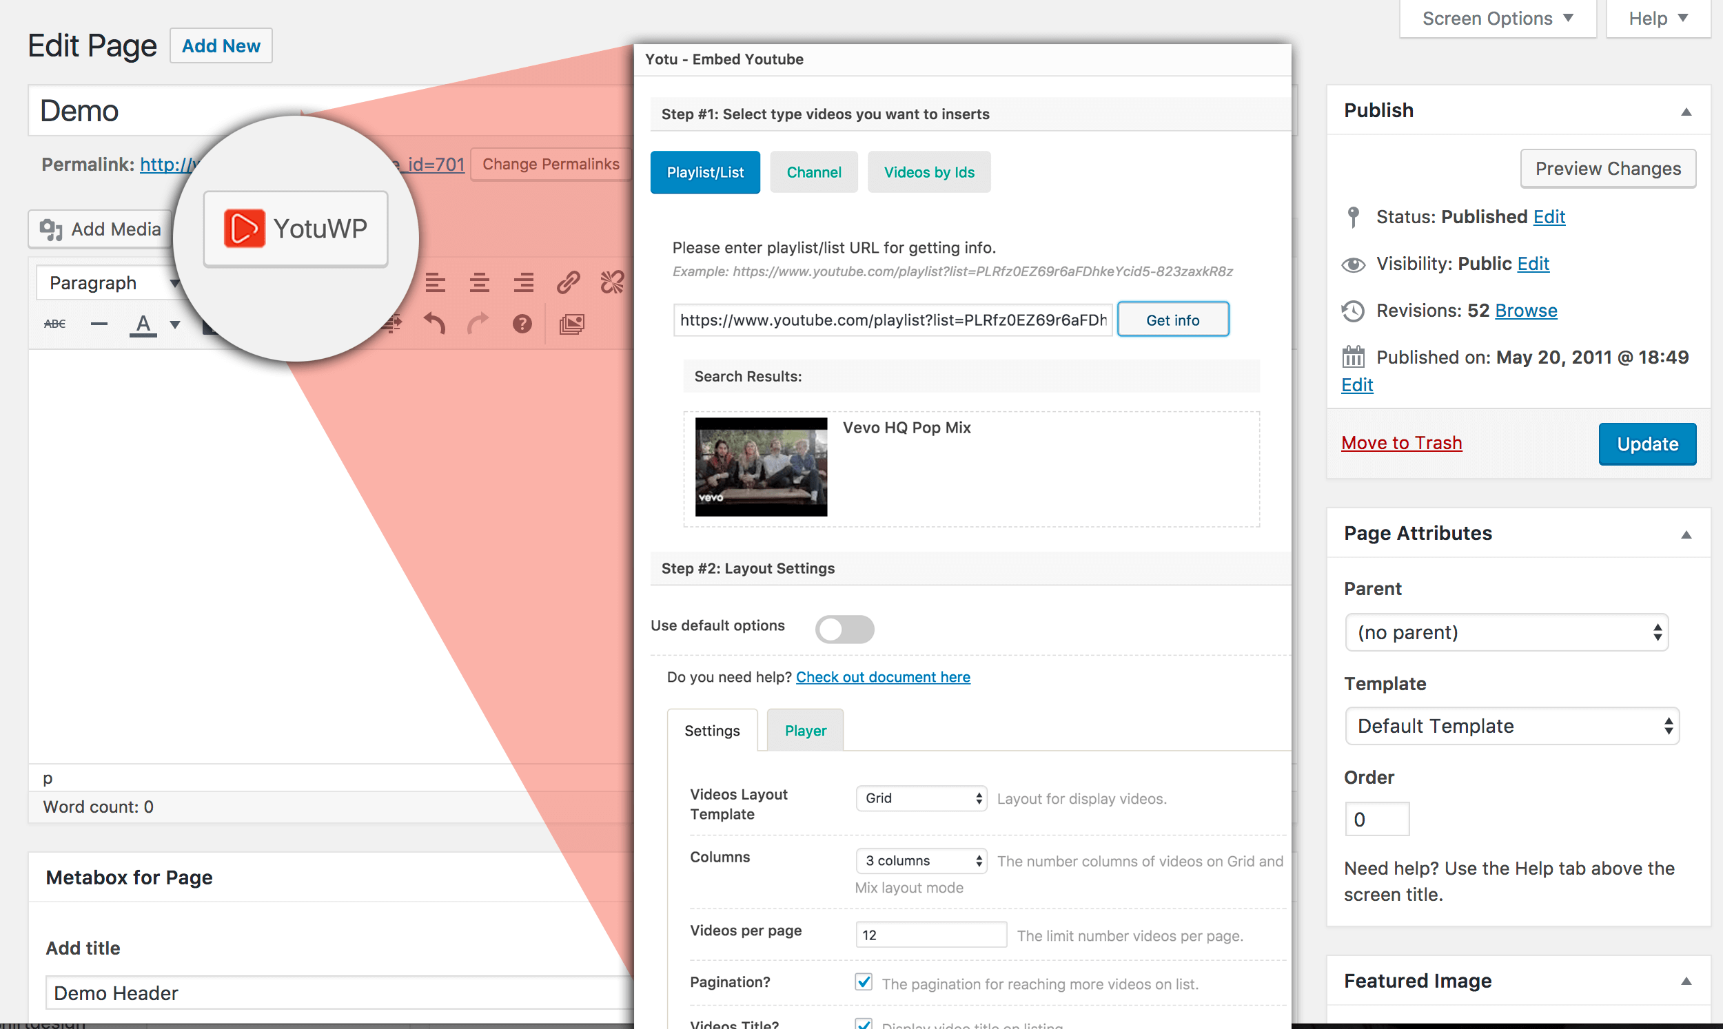Image resolution: width=1723 pixels, height=1029 pixels.
Task: Click the Get info button
Action: tap(1172, 320)
